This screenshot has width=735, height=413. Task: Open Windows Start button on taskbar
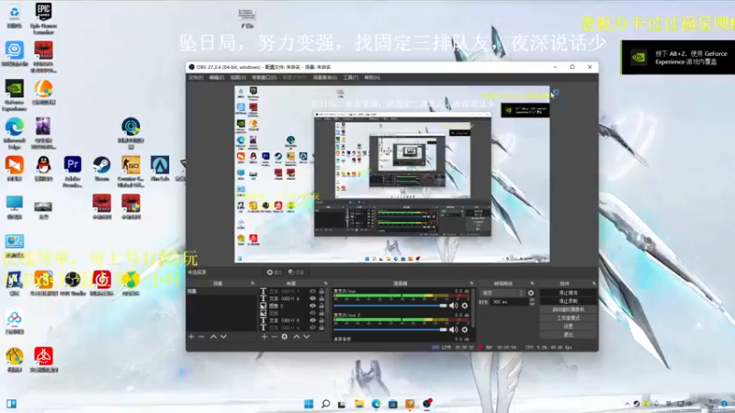pyautogui.click(x=309, y=404)
